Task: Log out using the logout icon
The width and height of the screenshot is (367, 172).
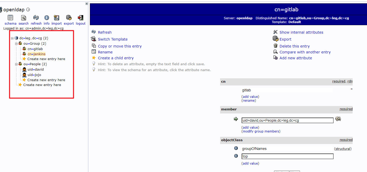Action: [80, 18]
